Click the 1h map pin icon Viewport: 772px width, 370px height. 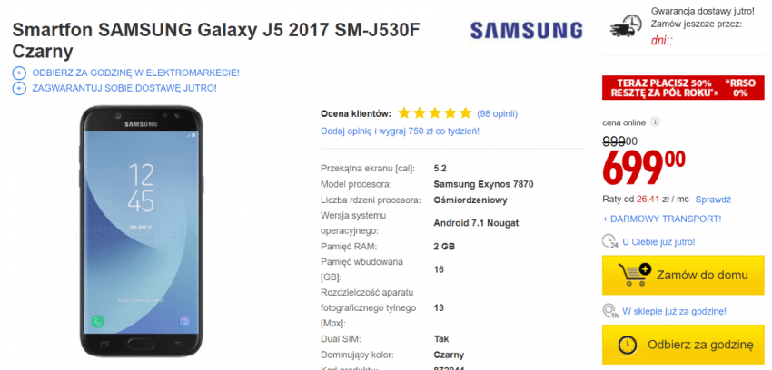click(610, 312)
